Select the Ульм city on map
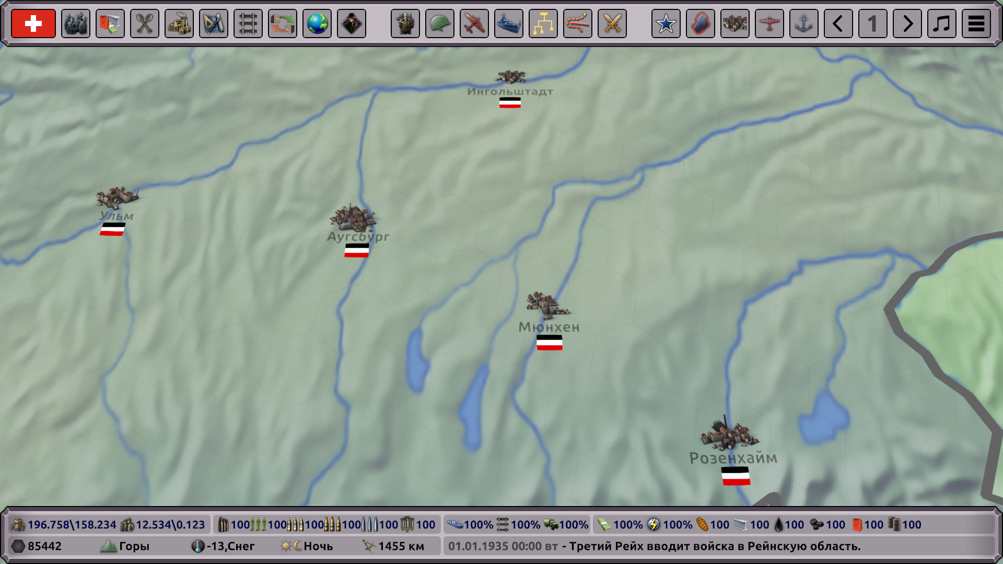1003x564 pixels. (x=117, y=198)
